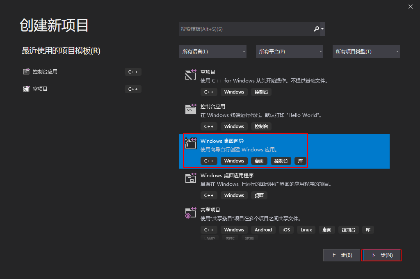The height and width of the screenshot is (279, 420).
Task: Click the C++ tag under the 'Hello World' description
Action: click(209, 126)
